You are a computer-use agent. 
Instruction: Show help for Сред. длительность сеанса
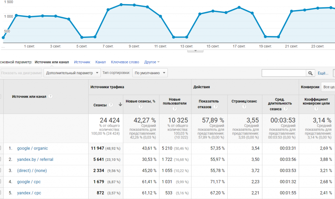[285, 109]
